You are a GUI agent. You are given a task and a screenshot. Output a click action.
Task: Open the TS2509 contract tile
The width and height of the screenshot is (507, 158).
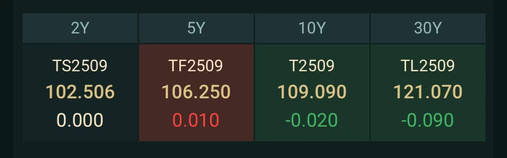(x=80, y=92)
